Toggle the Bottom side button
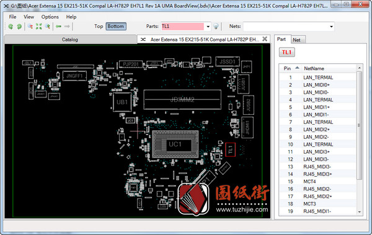 116,26
